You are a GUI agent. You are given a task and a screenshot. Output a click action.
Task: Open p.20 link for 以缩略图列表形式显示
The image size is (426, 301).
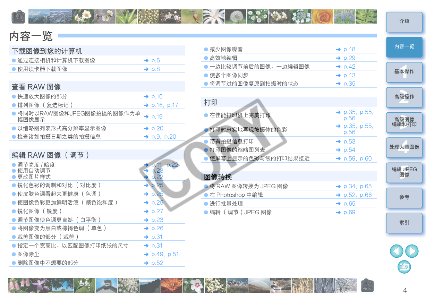[x=157, y=128]
